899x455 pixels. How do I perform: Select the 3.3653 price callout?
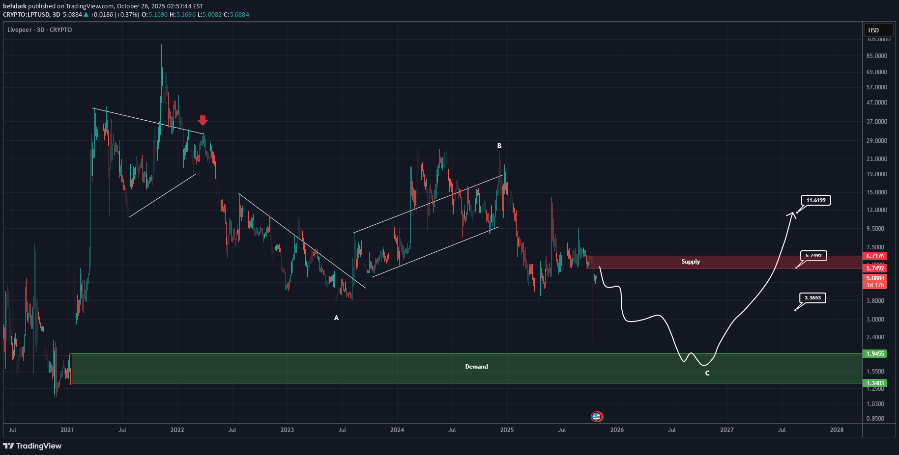pyautogui.click(x=812, y=298)
